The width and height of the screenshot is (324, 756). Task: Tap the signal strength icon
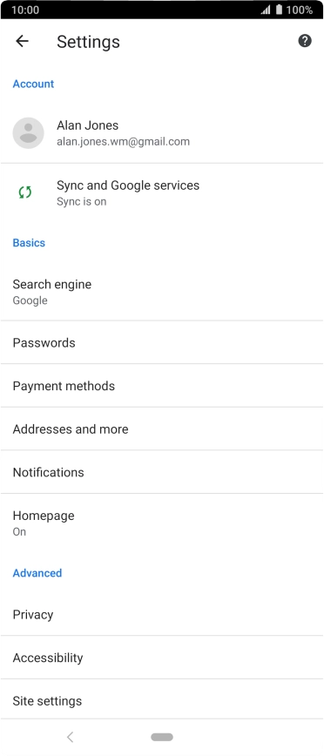[266, 10]
